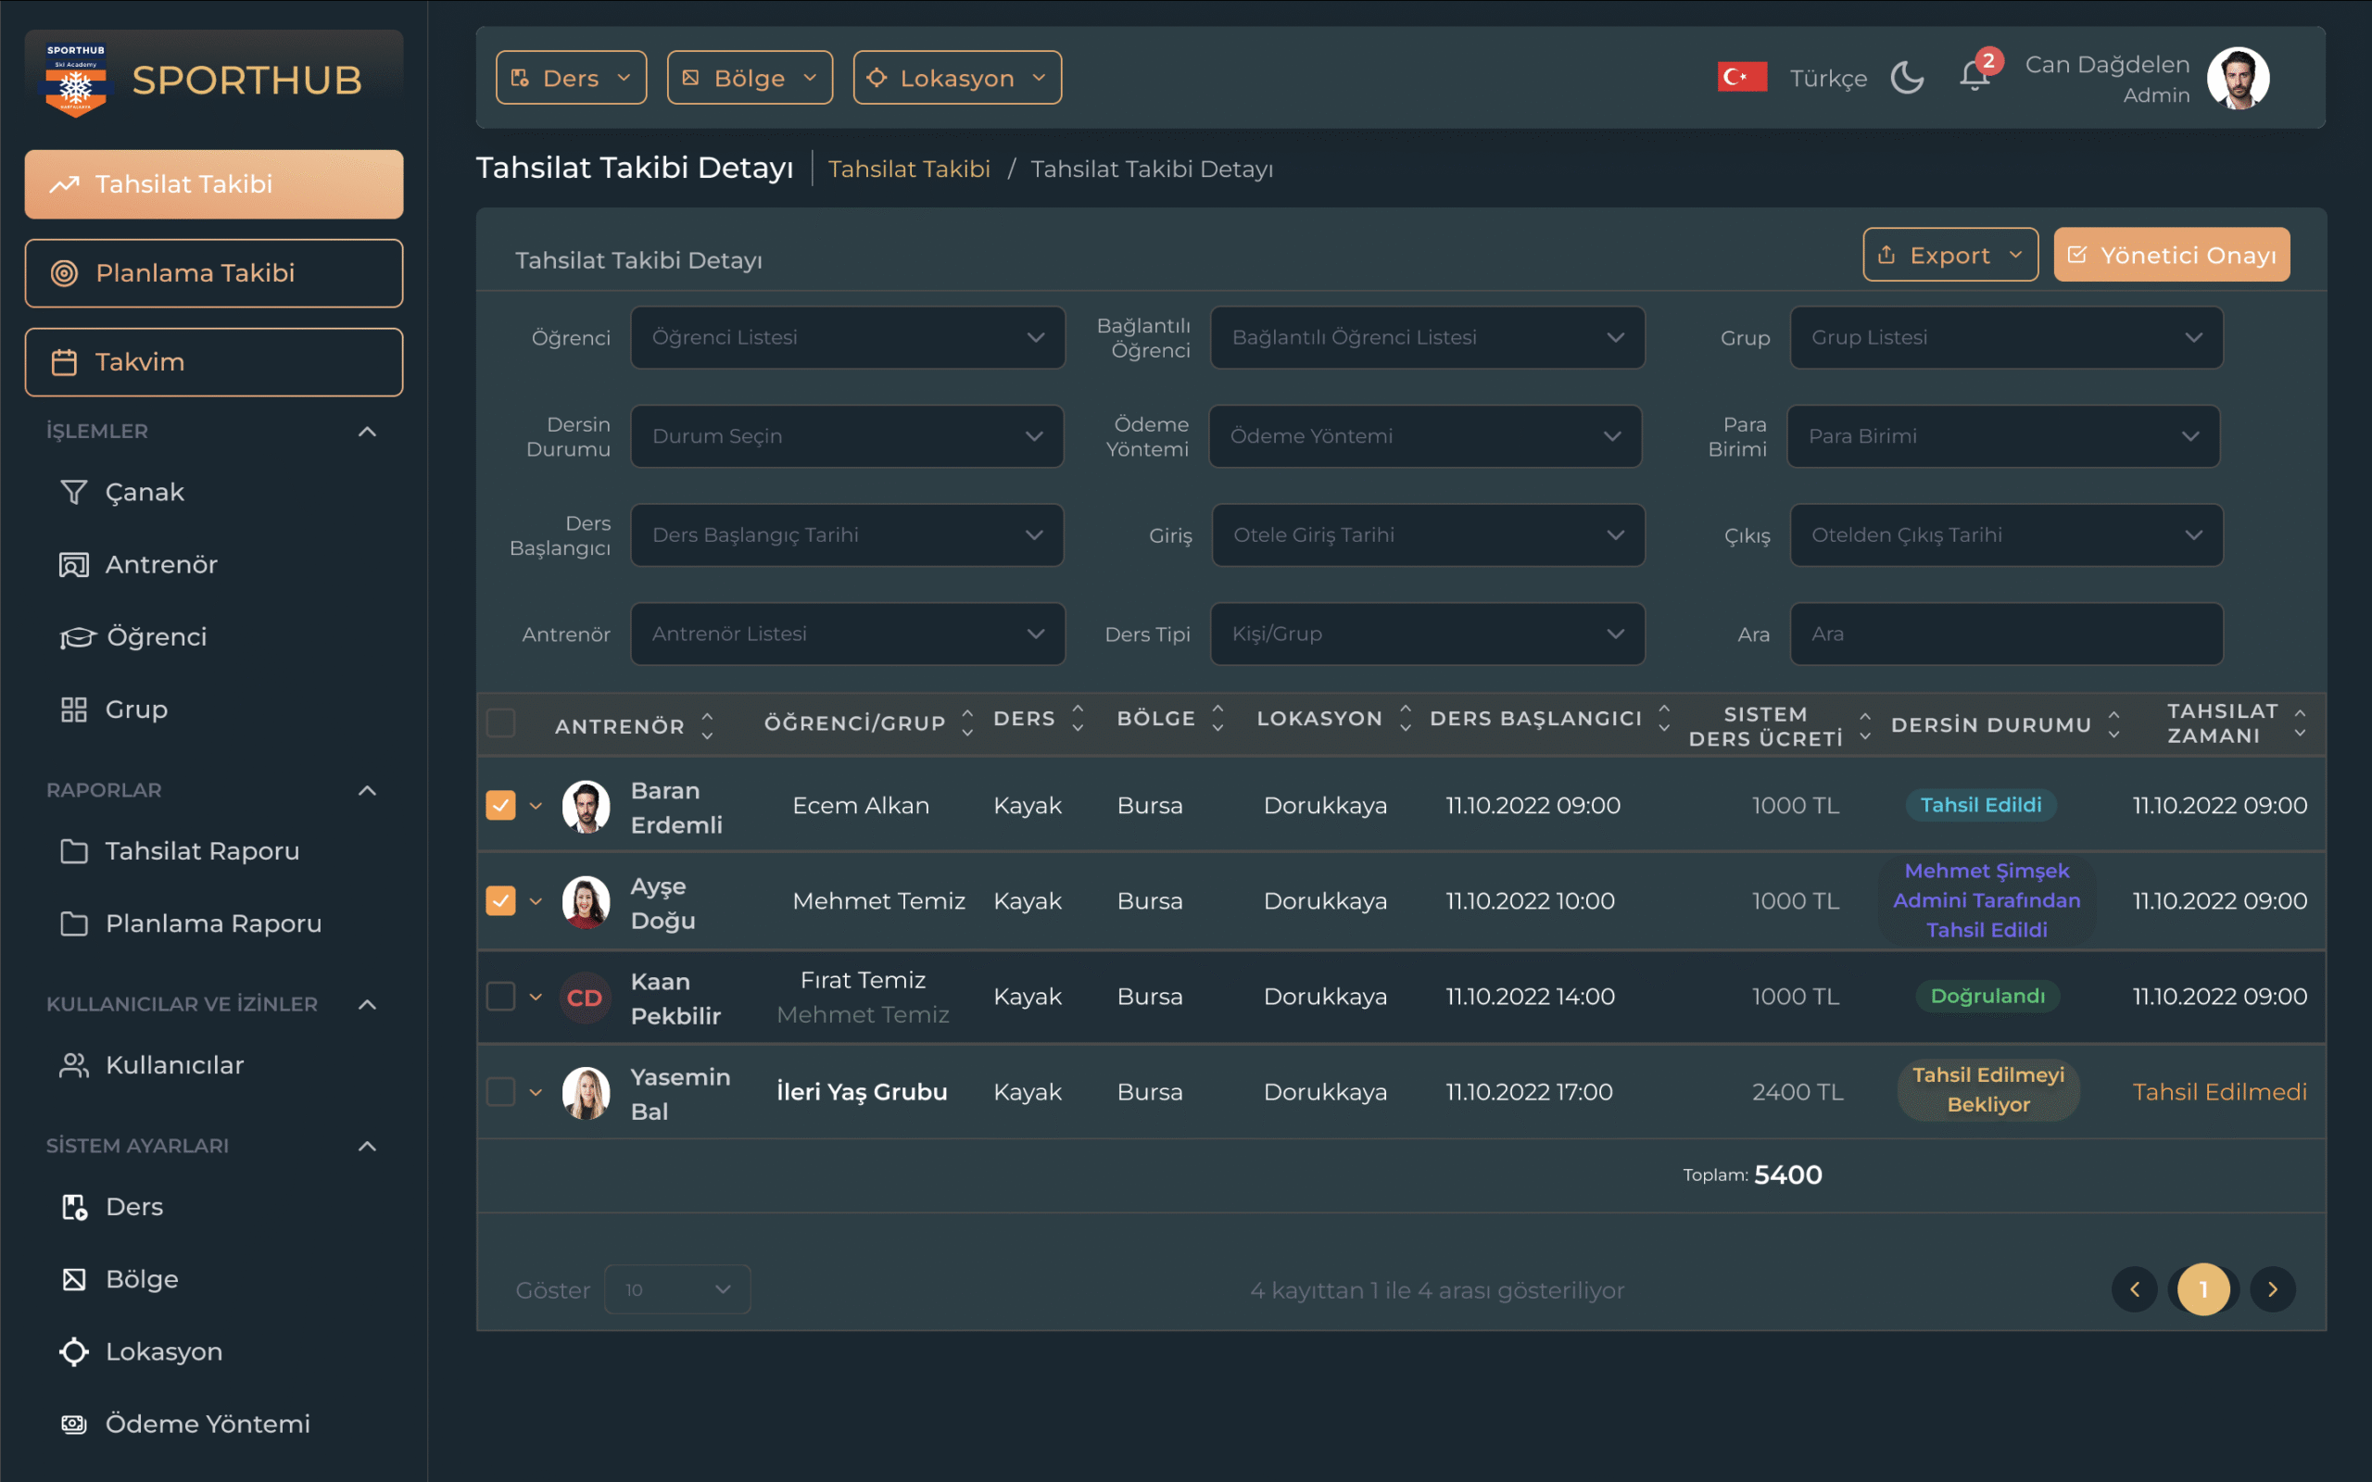Click Öğrenci graduation cap icon
The height and width of the screenshot is (1482, 2372).
point(77,637)
